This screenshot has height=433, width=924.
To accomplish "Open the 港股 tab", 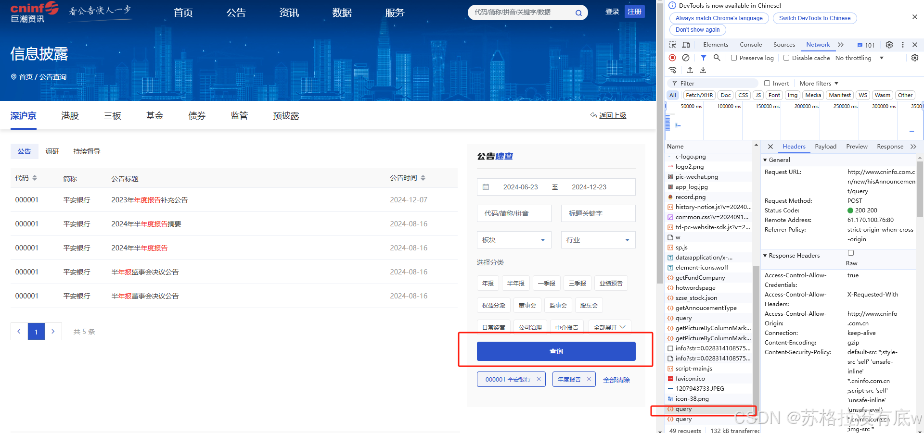I will coord(70,116).
